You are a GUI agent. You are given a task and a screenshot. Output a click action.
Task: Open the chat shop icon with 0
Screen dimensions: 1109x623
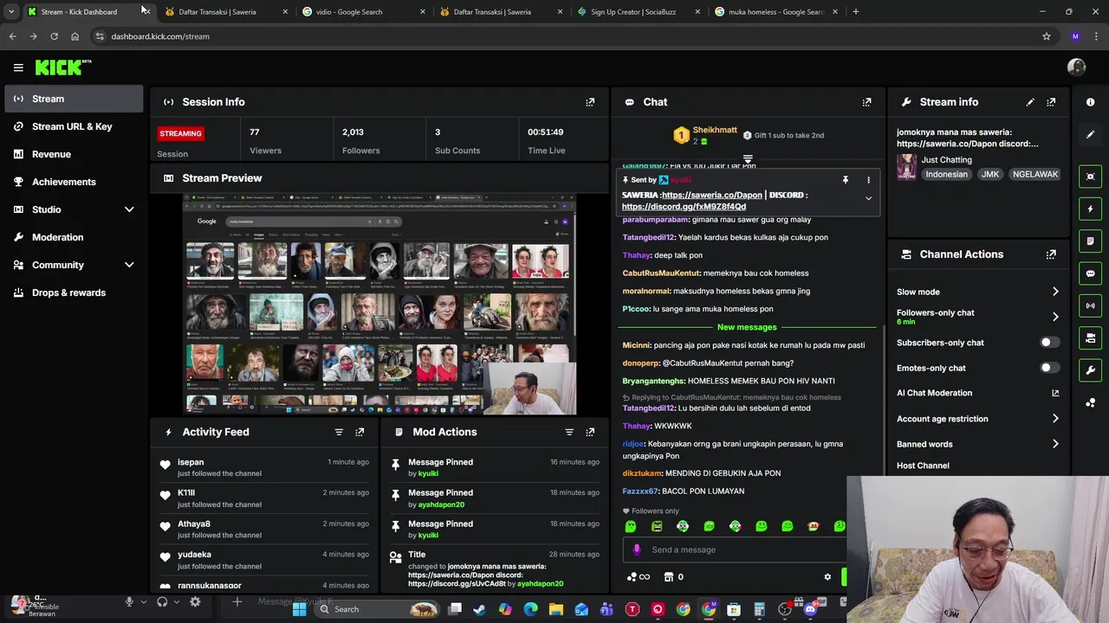click(x=673, y=577)
